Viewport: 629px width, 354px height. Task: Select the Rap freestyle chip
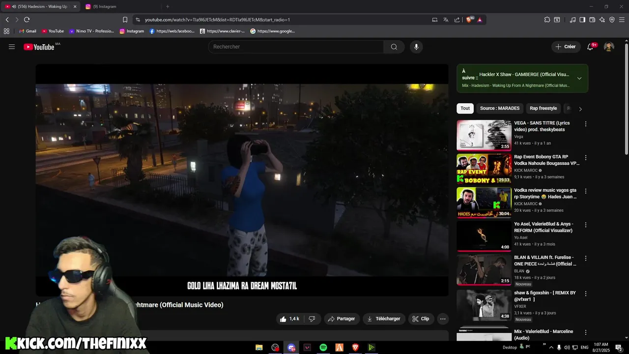543,108
